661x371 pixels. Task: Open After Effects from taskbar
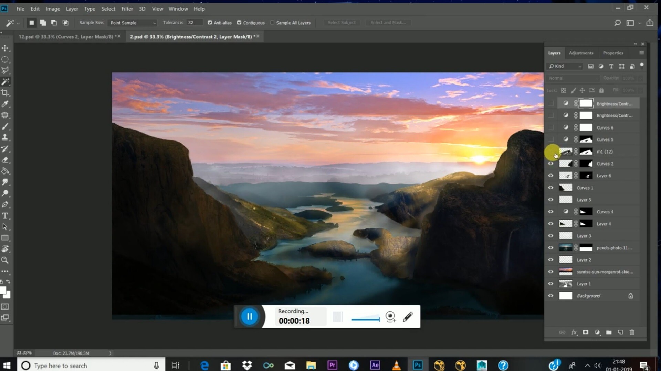375,365
